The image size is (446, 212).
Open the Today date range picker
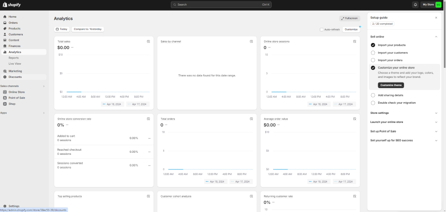pos(62,29)
